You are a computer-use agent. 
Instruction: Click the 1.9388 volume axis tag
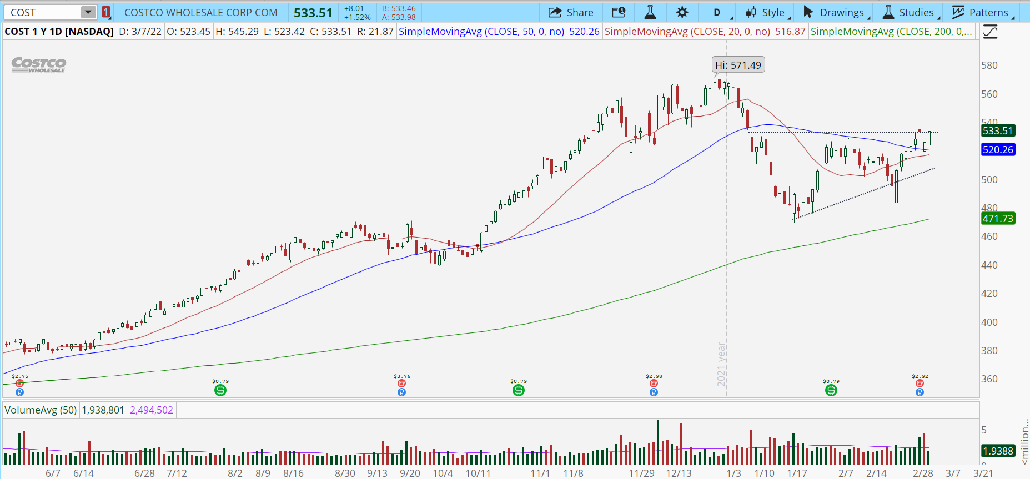[x=998, y=451]
